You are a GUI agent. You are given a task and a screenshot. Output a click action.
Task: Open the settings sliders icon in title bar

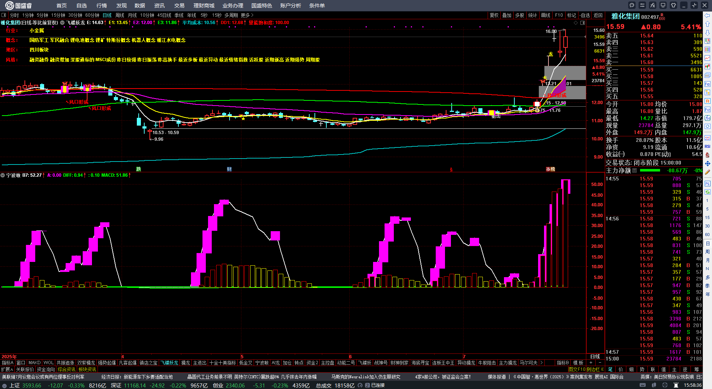[642, 5]
